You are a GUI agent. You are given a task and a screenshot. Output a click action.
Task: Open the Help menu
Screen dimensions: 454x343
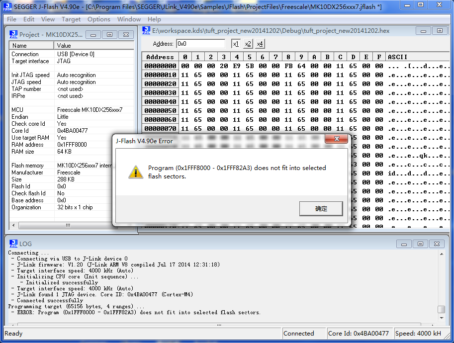point(154,19)
